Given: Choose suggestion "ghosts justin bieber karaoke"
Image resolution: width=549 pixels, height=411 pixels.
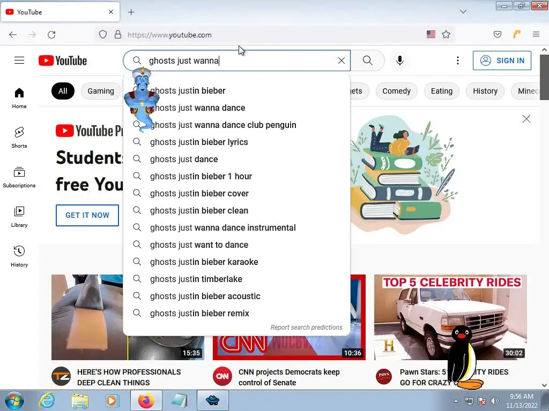Looking at the screenshot, I should [x=236, y=262].
